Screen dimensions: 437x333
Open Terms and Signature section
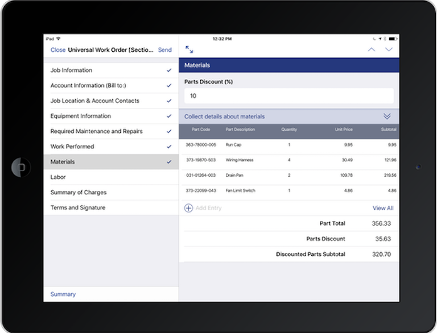pyautogui.click(x=77, y=208)
